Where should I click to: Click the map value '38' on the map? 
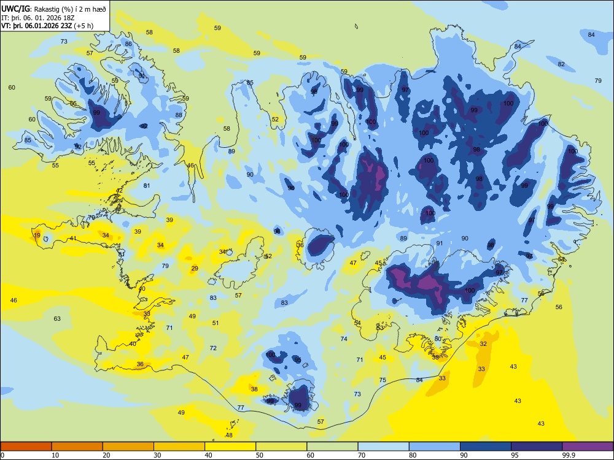coord(254,389)
